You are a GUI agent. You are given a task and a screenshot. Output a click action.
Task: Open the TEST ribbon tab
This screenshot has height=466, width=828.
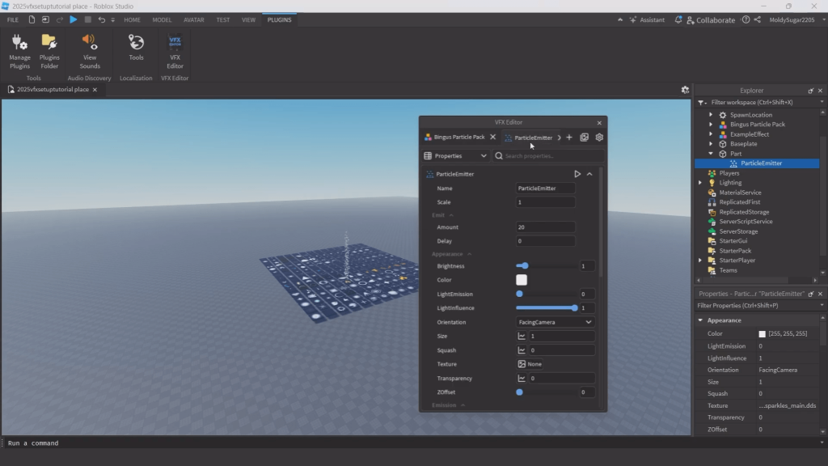223,19
